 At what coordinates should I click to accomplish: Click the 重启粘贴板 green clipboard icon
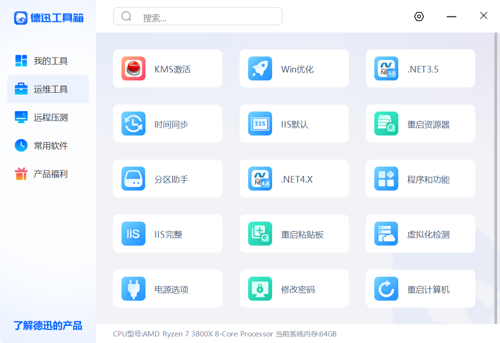click(260, 234)
